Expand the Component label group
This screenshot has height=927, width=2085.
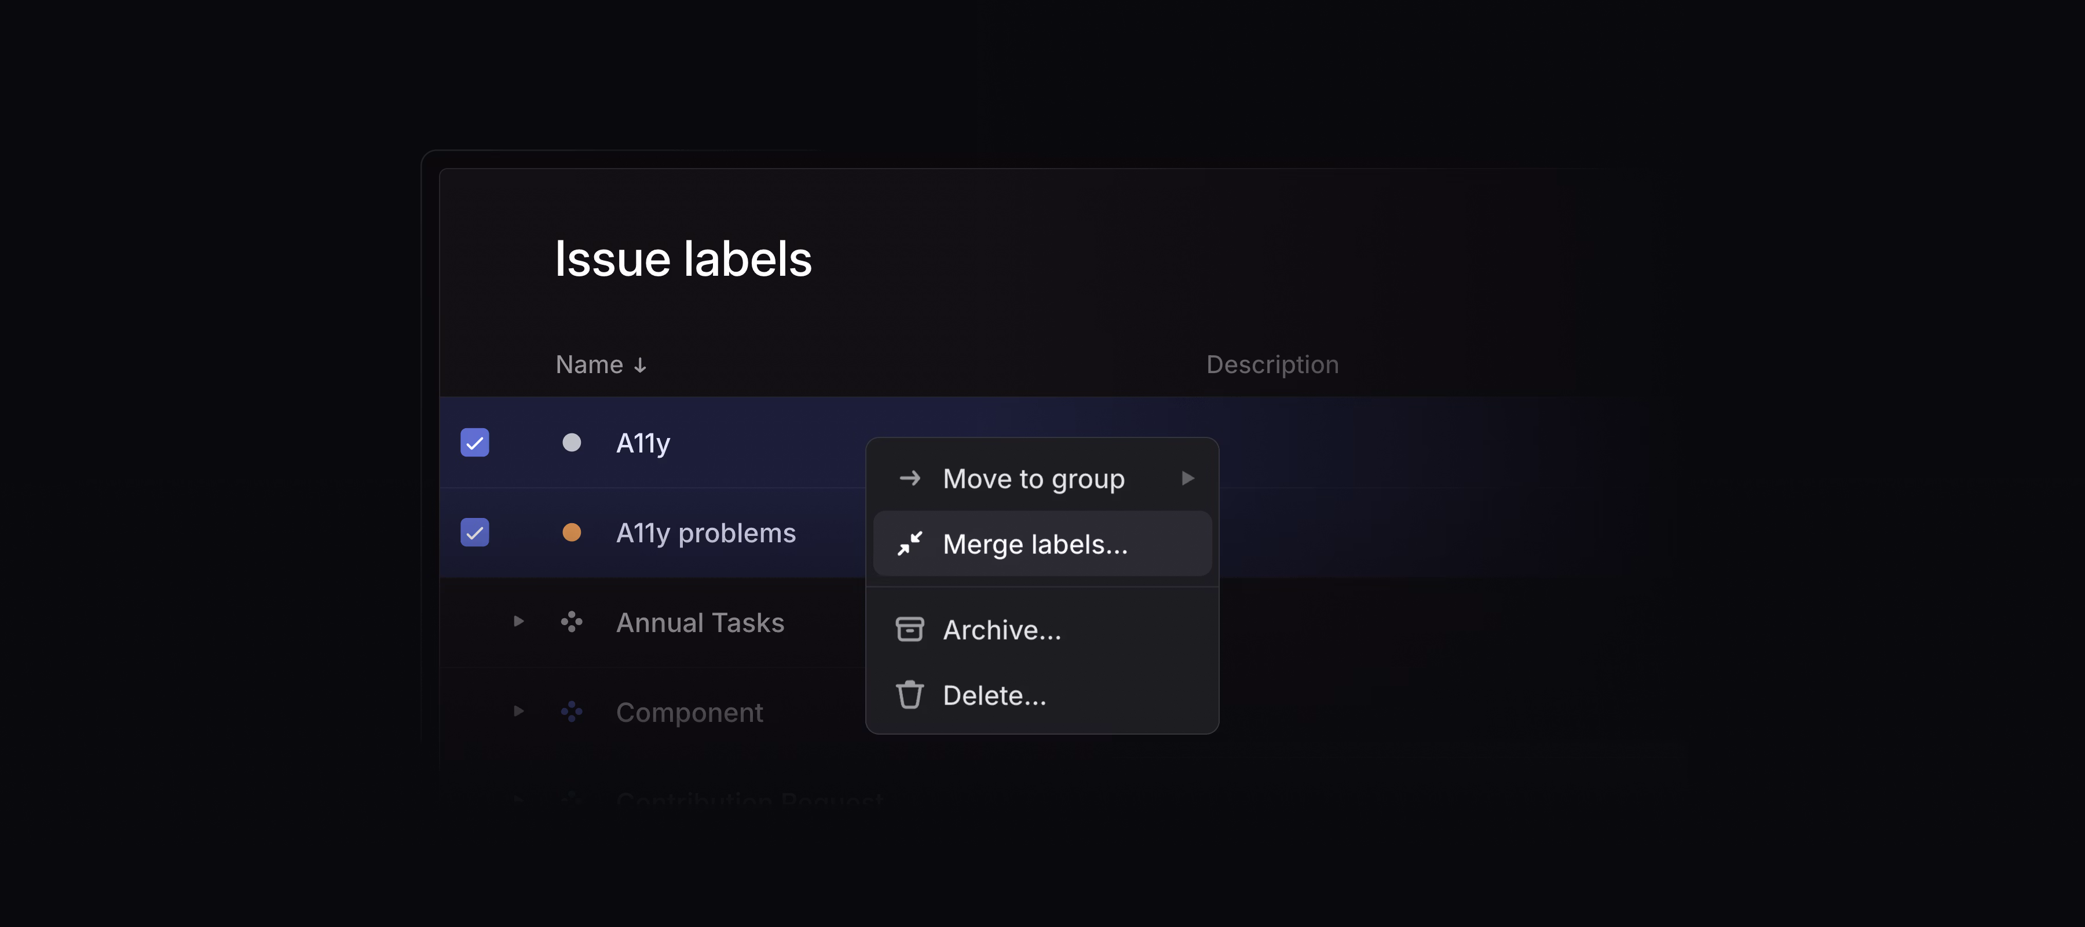519,711
